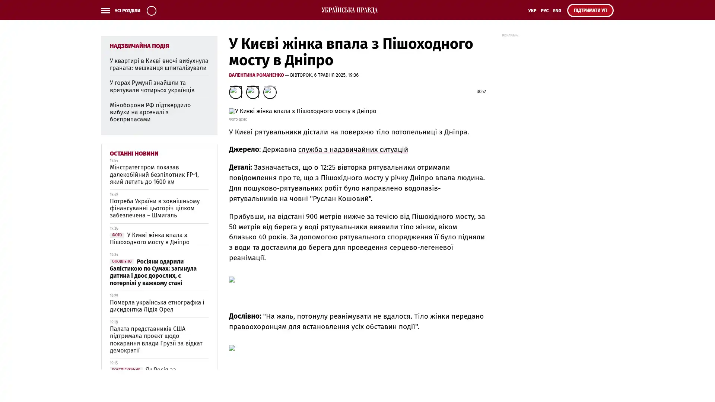Screen dimensions: 715x402
Task: Expand the Усі розділи sections menu
Action: tap(127, 11)
